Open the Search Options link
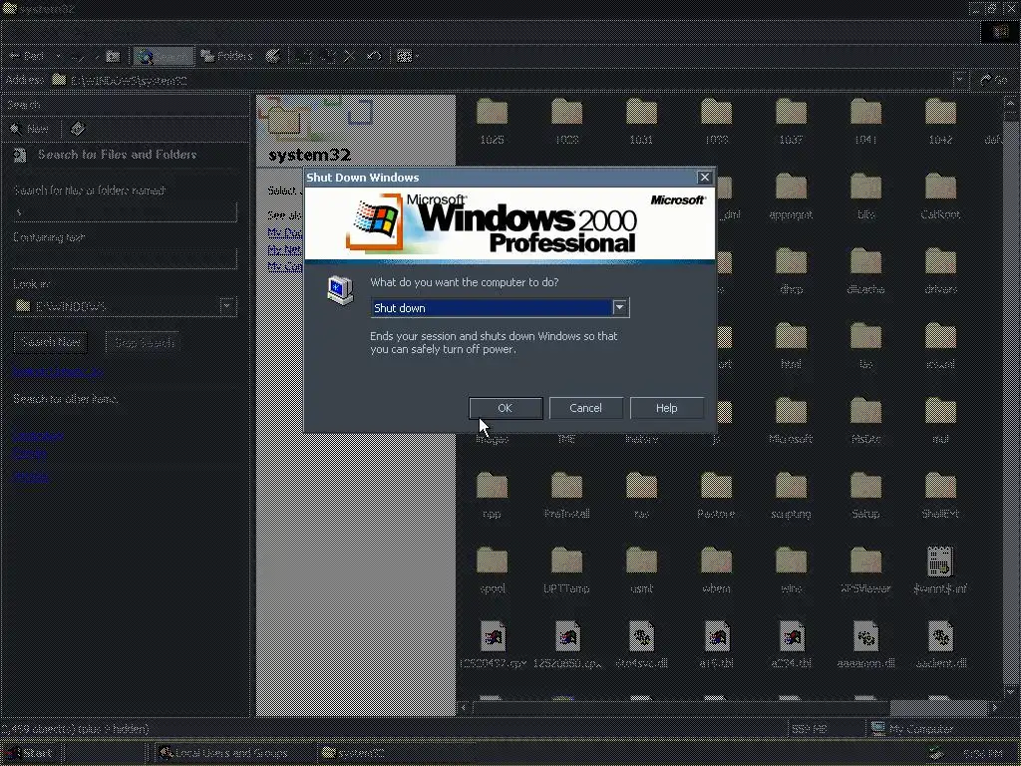The width and height of the screenshot is (1021, 766). click(x=57, y=372)
